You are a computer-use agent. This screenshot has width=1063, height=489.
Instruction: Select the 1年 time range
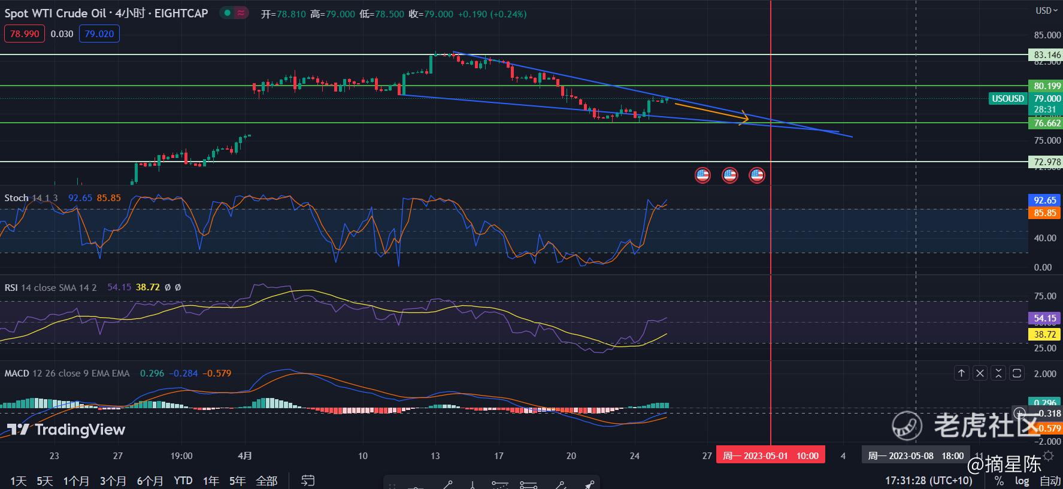[x=211, y=481]
